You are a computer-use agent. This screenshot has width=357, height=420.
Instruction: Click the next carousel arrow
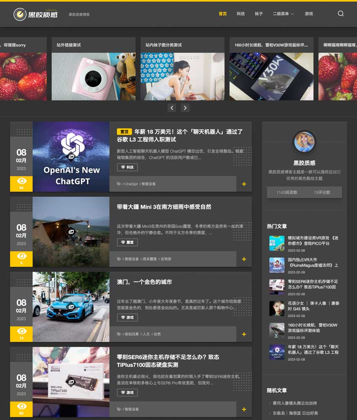point(185,107)
